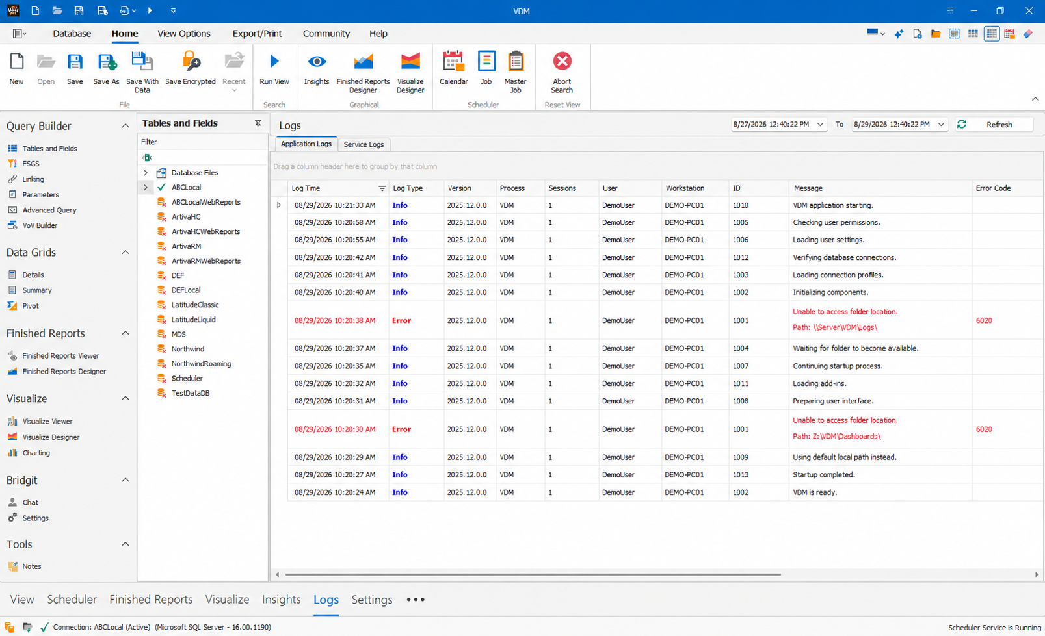Open the start date dropdown
1045x636 pixels.
pyautogui.click(x=820, y=124)
